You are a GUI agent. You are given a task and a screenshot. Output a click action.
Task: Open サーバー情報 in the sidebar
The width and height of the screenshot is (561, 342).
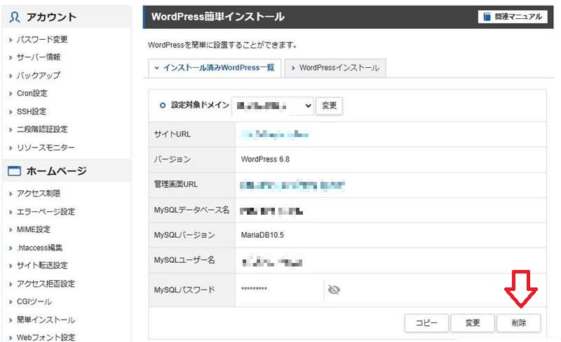click(x=39, y=57)
